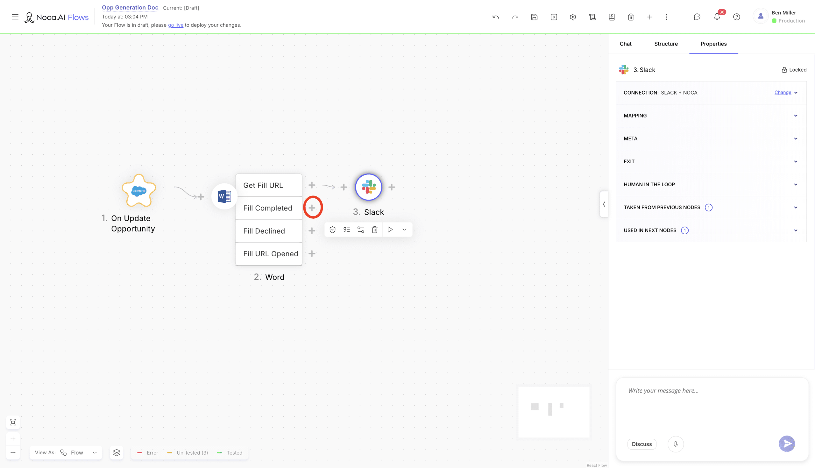This screenshot has width=815, height=468.
Task: Collapse the right side panel handle
Action: [x=604, y=204]
